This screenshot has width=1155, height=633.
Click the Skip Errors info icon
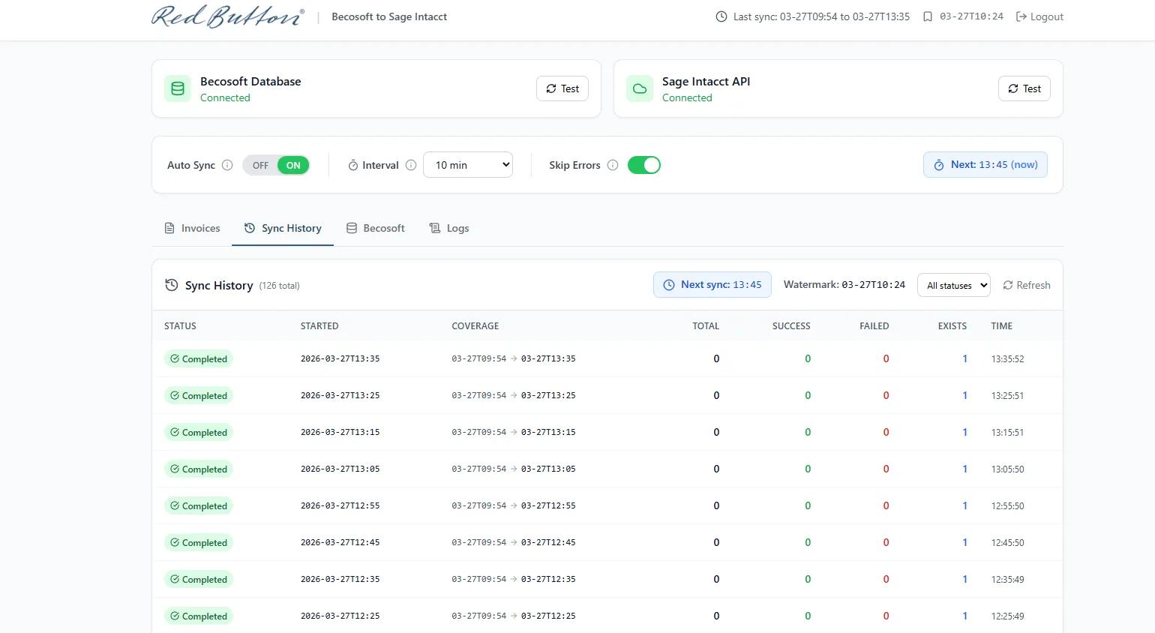[613, 165]
